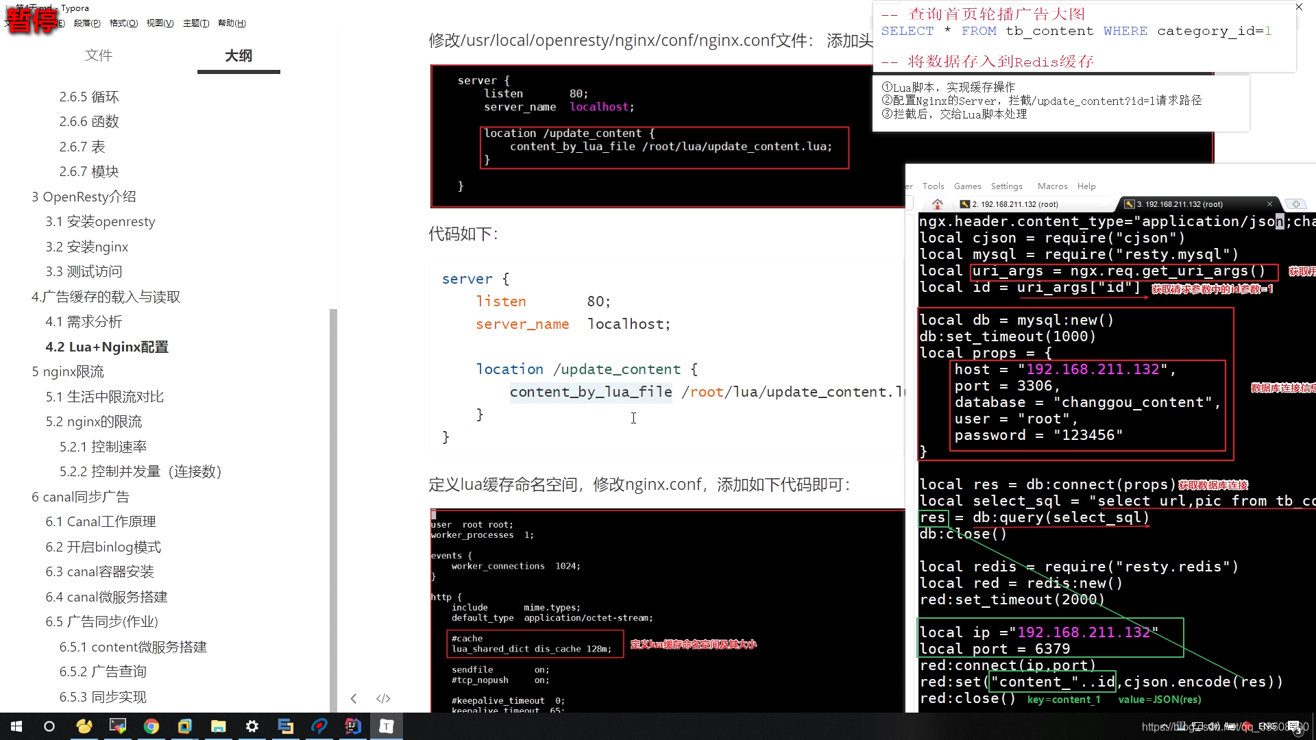The height and width of the screenshot is (740, 1316).
Task: Select terminal tab 3. 192.168.211.132 (root)
Action: click(x=1179, y=204)
